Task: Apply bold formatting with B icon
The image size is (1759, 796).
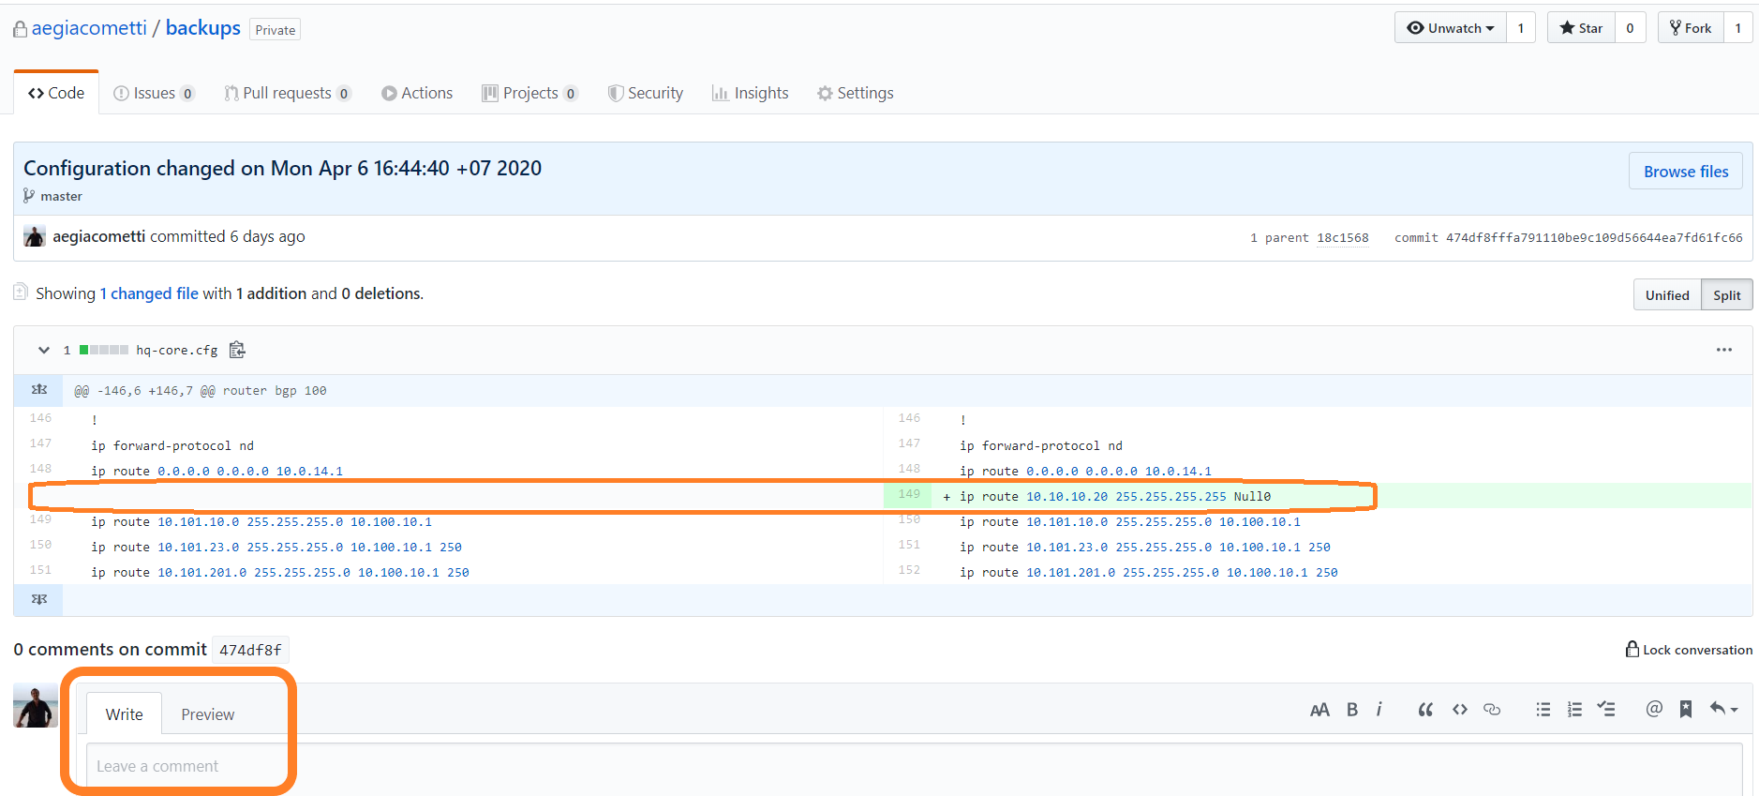Action: 1352,710
